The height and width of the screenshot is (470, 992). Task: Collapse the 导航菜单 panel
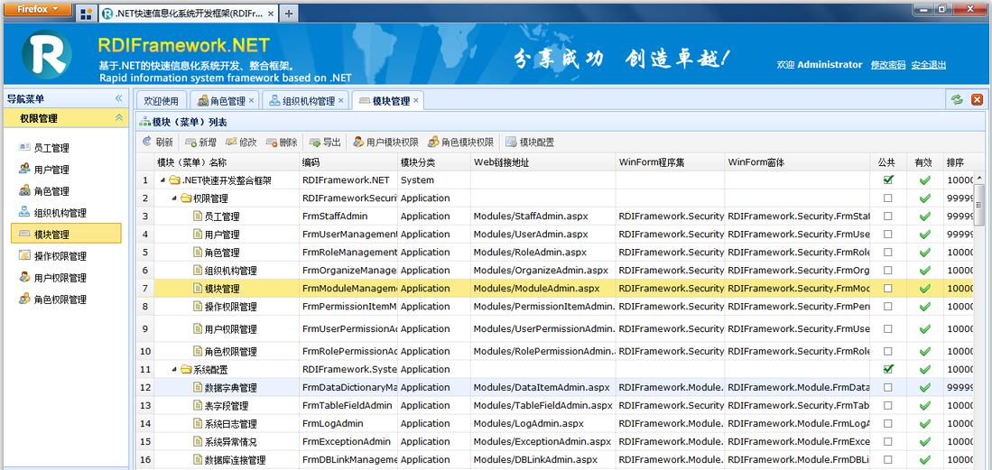118,98
